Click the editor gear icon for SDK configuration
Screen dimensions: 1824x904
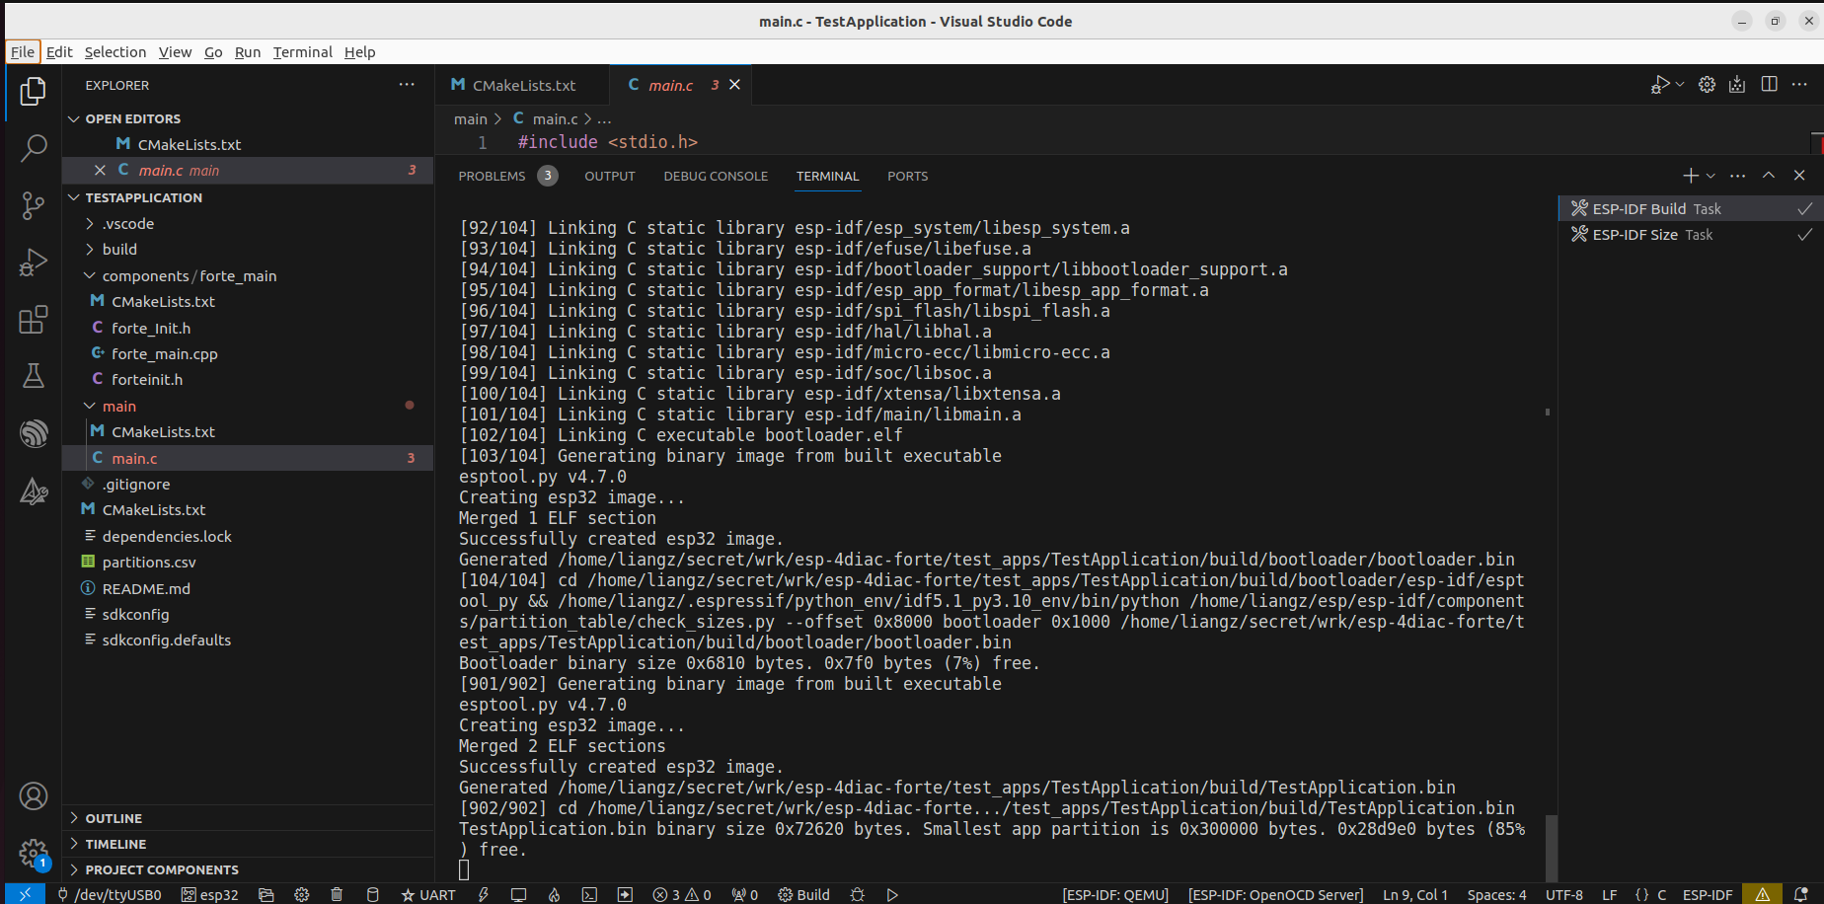(1707, 85)
